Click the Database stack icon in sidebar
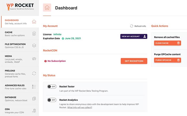Image resolution: width=187 pixels, height=116 pixels. 34,99
